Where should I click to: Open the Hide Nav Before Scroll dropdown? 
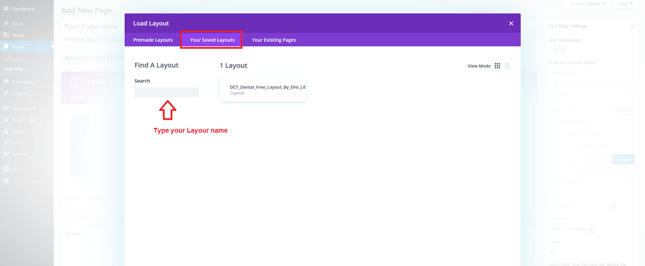pyautogui.click(x=562, y=73)
